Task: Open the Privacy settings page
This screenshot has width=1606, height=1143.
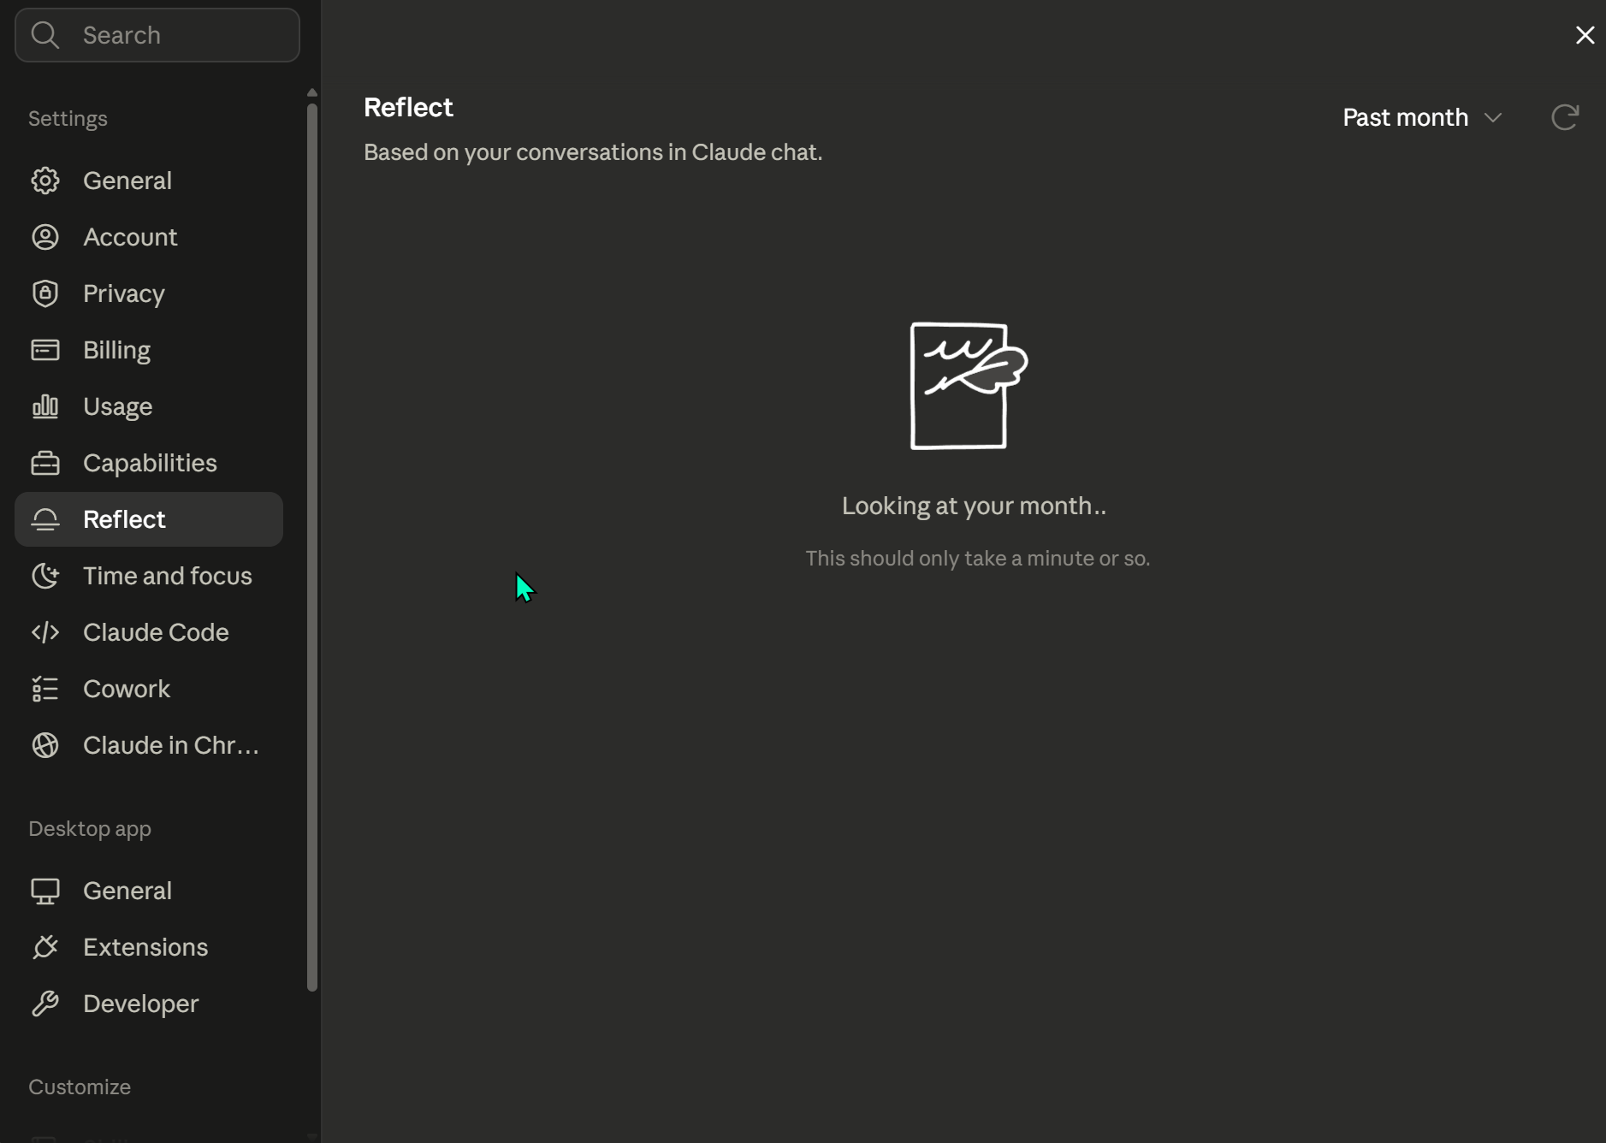Action: pyautogui.click(x=149, y=293)
